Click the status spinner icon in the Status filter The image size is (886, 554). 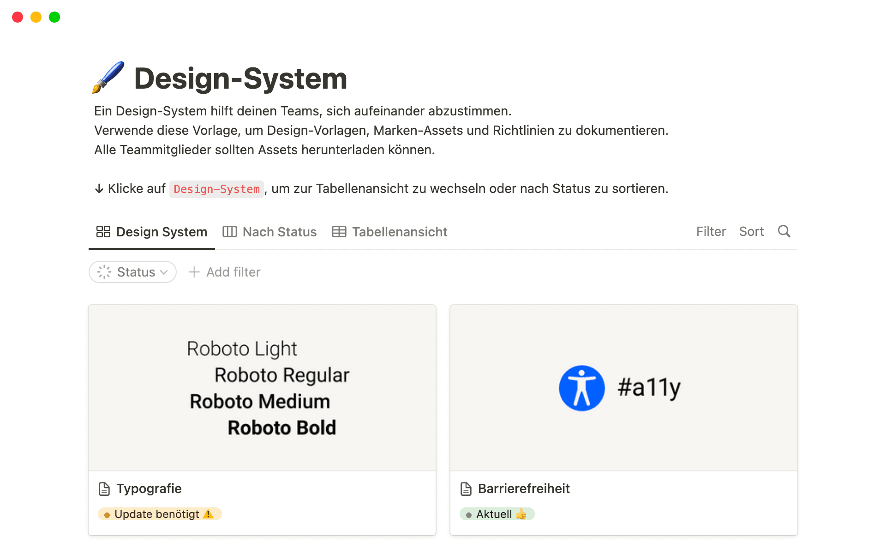point(104,272)
